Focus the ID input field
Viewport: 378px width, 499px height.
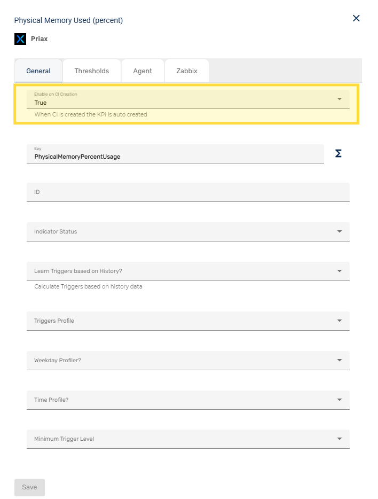(x=188, y=192)
